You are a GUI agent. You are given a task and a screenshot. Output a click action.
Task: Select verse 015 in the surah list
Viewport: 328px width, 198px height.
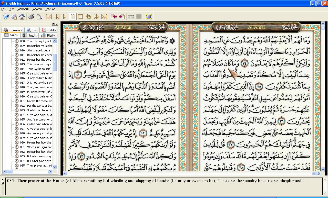click(x=36, y=73)
